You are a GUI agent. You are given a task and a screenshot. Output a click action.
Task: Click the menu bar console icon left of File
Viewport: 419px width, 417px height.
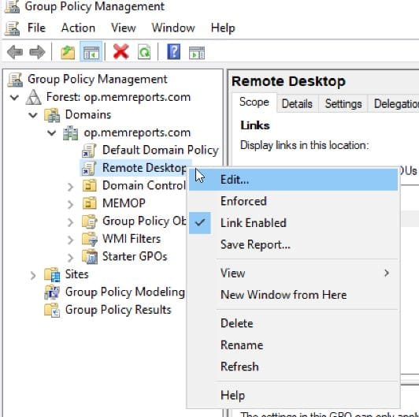(13, 28)
